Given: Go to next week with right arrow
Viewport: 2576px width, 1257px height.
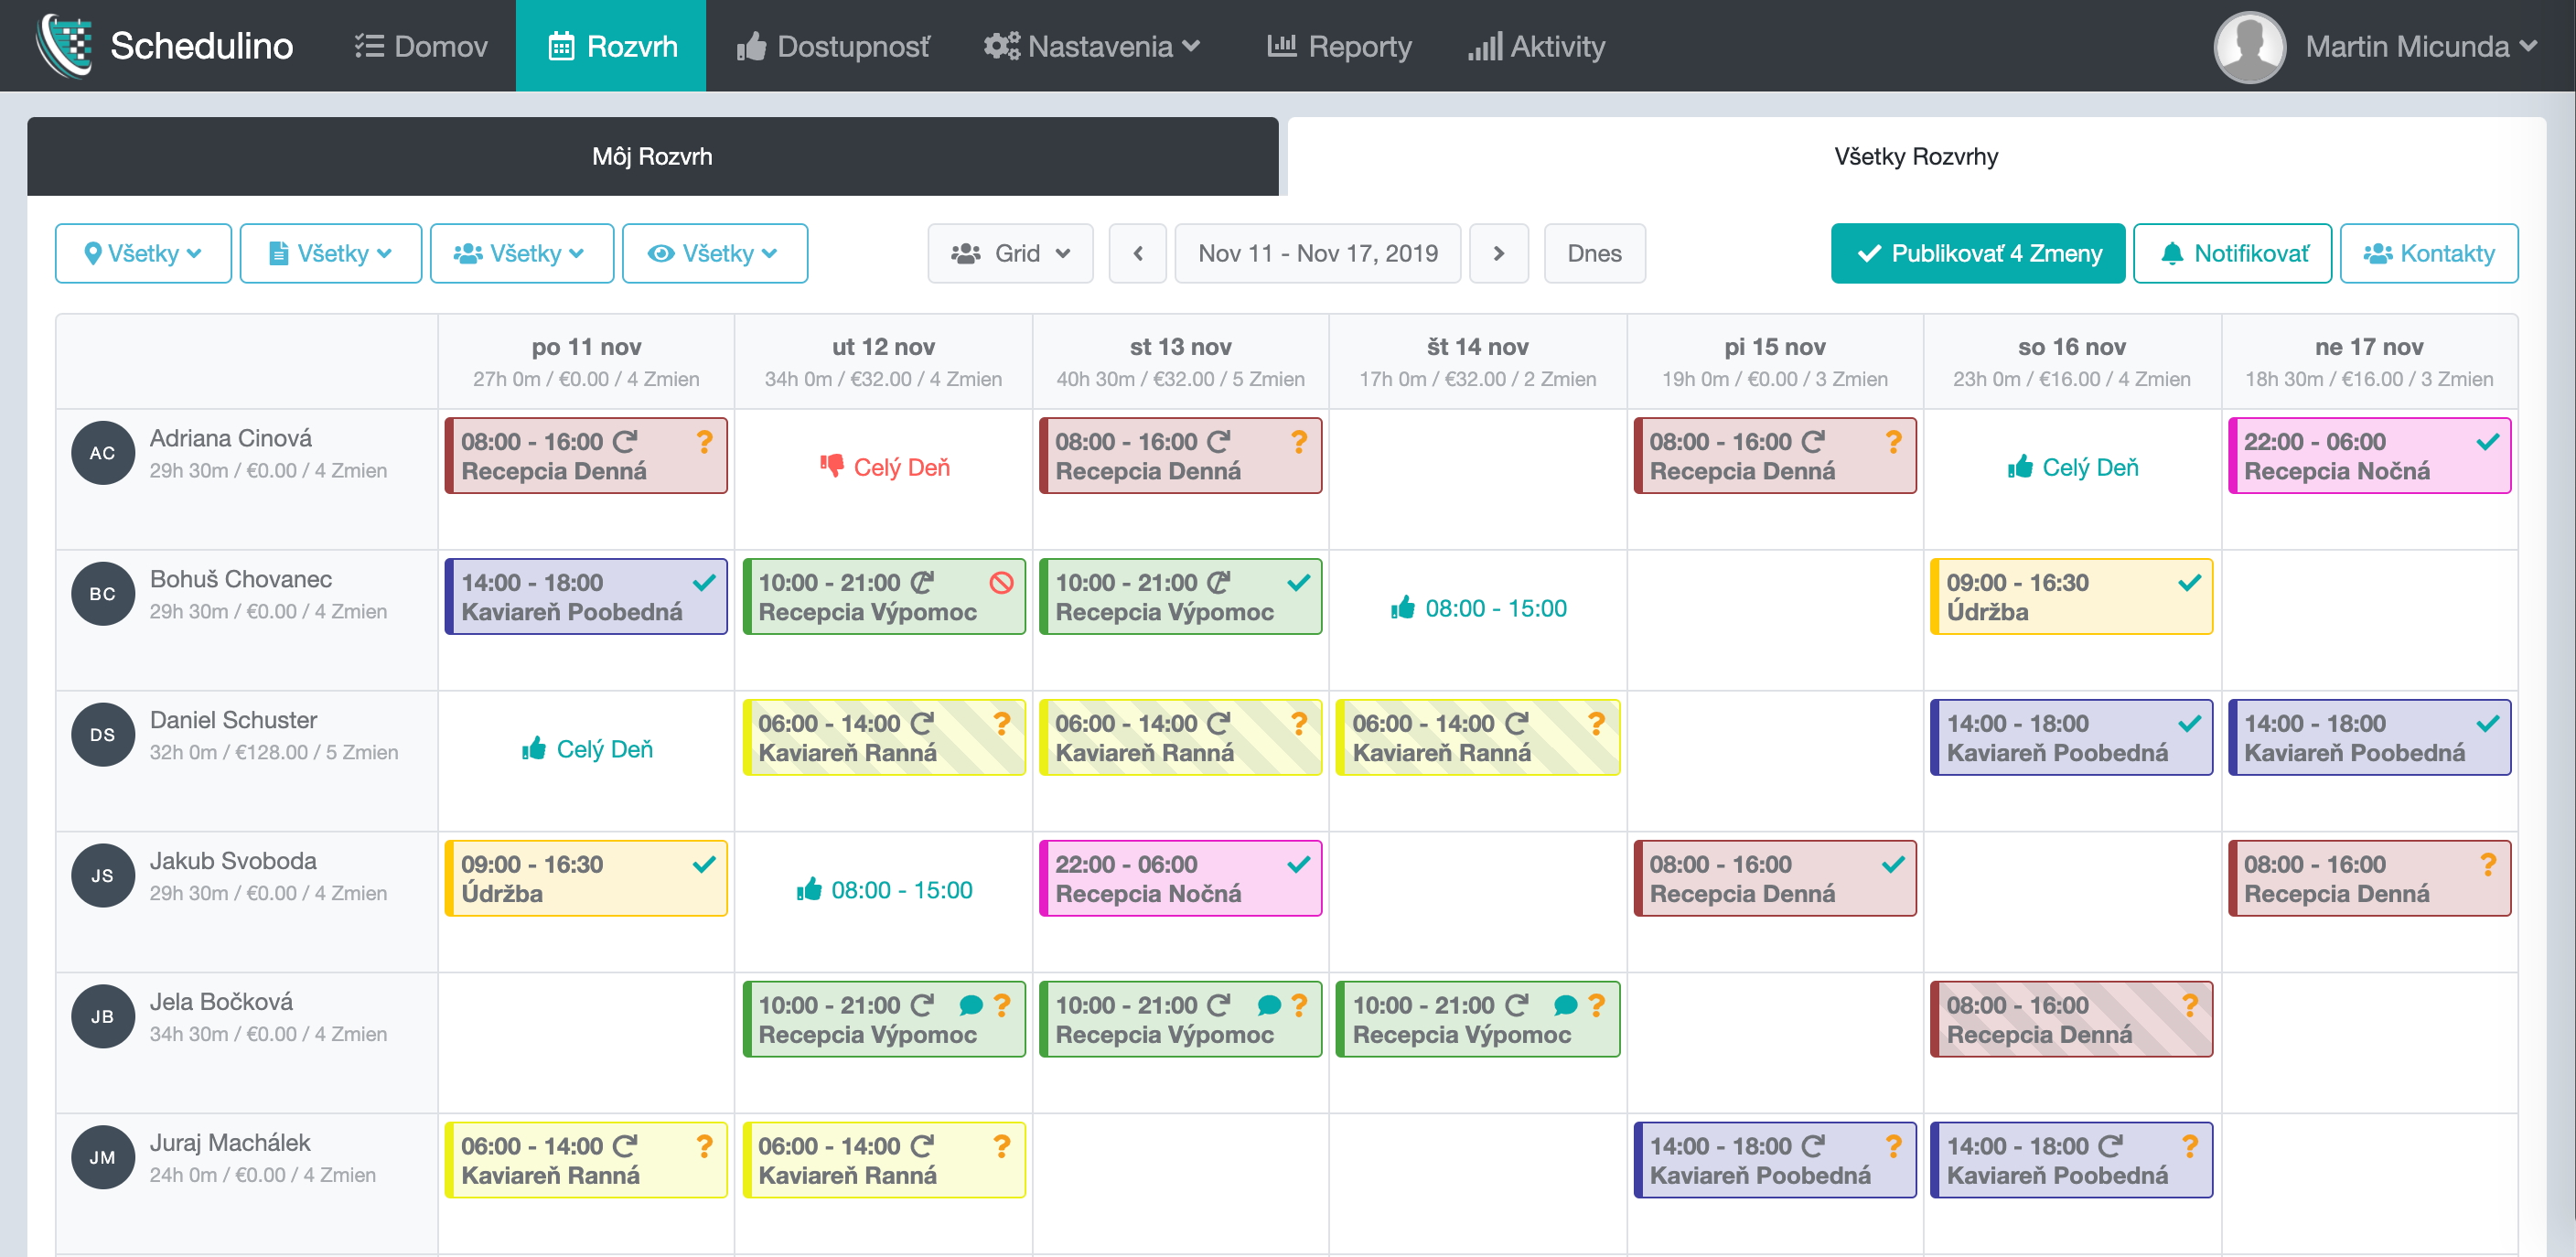Looking at the screenshot, I should pyautogui.click(x=1498, y=253).
